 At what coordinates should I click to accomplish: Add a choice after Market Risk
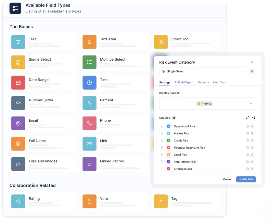[x=248, y=133]
